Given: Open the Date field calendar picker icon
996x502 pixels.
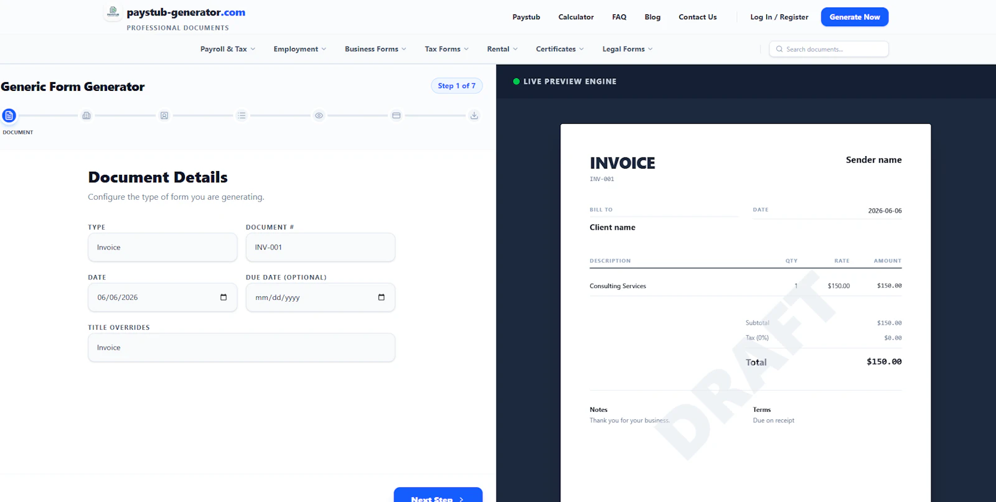Looking at the screenshot, I should [x=223, y=297].
